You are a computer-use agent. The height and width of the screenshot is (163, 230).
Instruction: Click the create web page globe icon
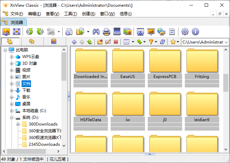(161, 32)
